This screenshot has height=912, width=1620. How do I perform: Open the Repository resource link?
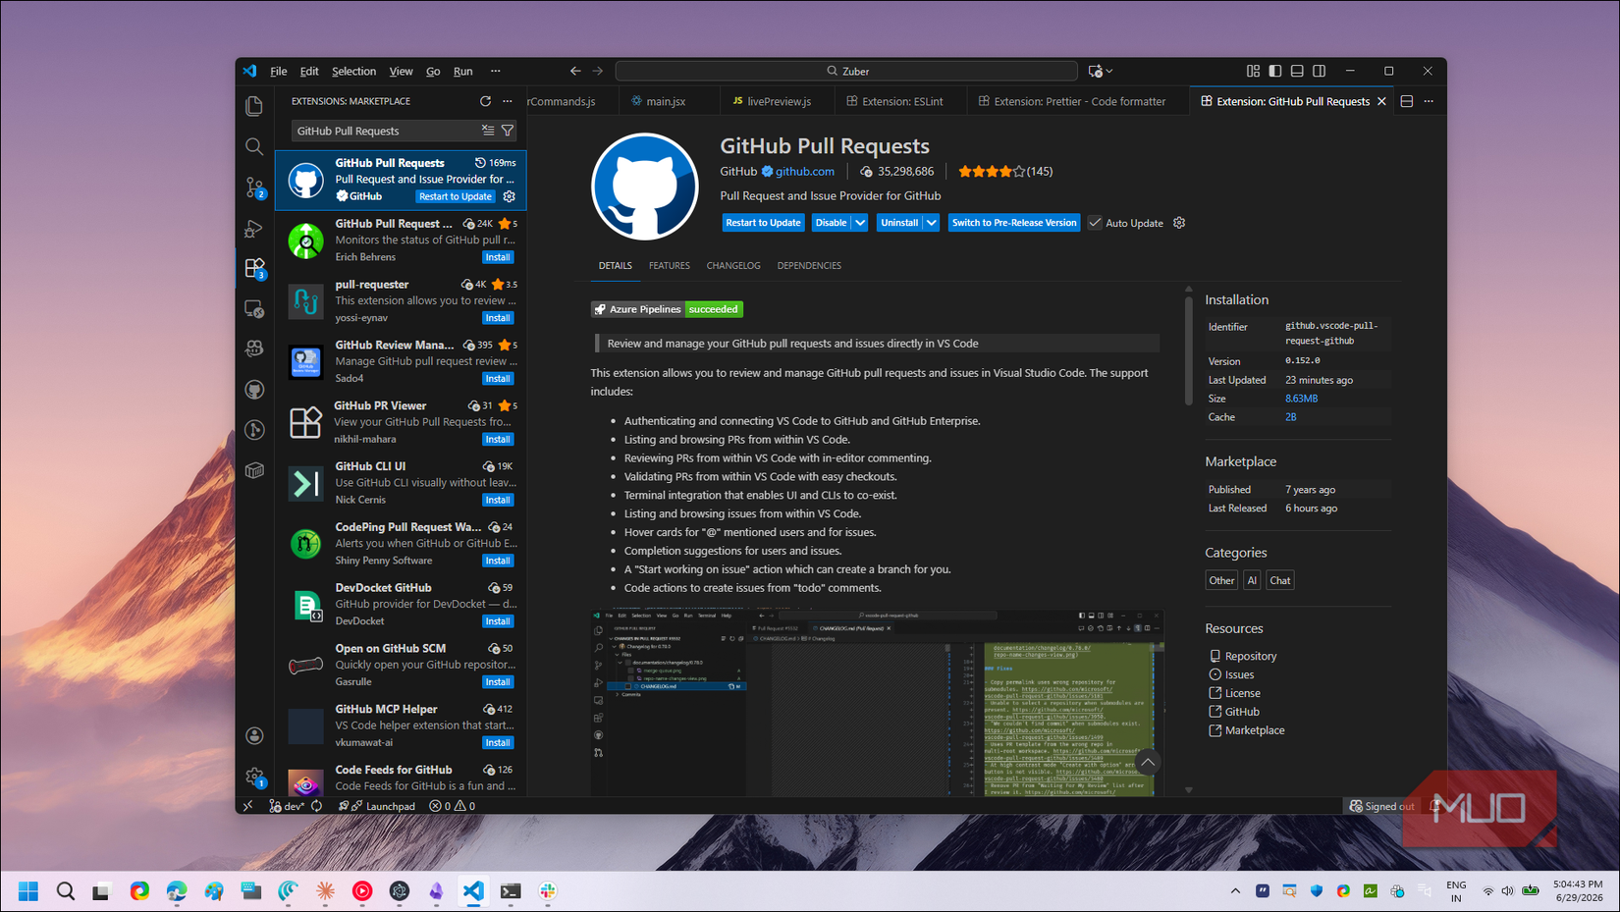[x=1250, y=656]
